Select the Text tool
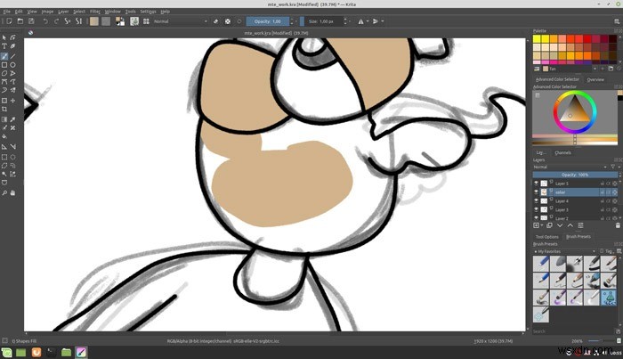Image resolution: width=623 pixels, height=359 pixels. tap(4, 46)
